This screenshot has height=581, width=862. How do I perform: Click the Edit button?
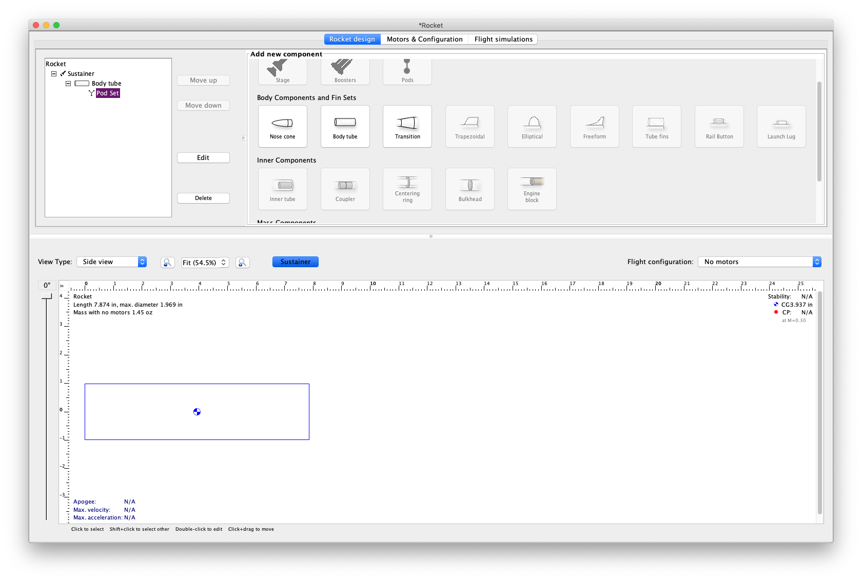(x=203, y=157)
